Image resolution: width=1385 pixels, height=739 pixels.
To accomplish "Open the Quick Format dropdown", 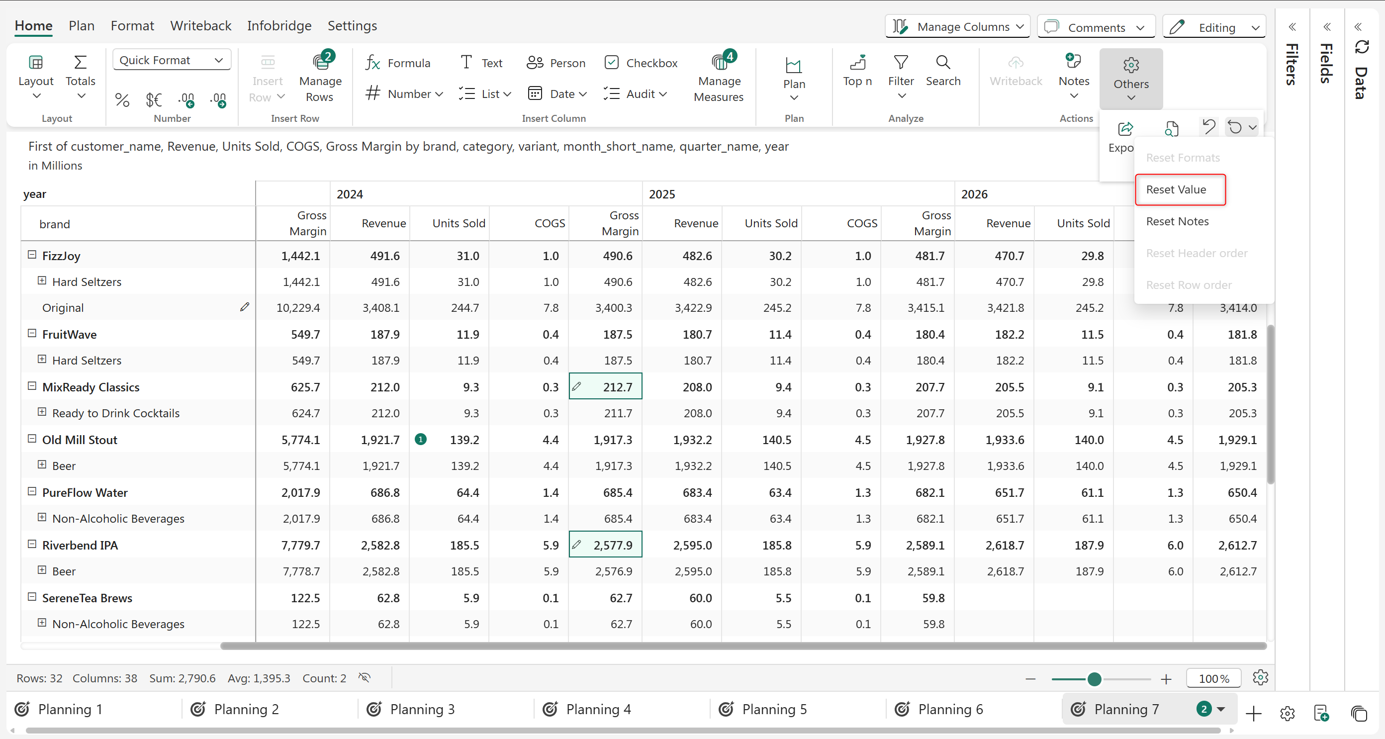I will point(172,60).
